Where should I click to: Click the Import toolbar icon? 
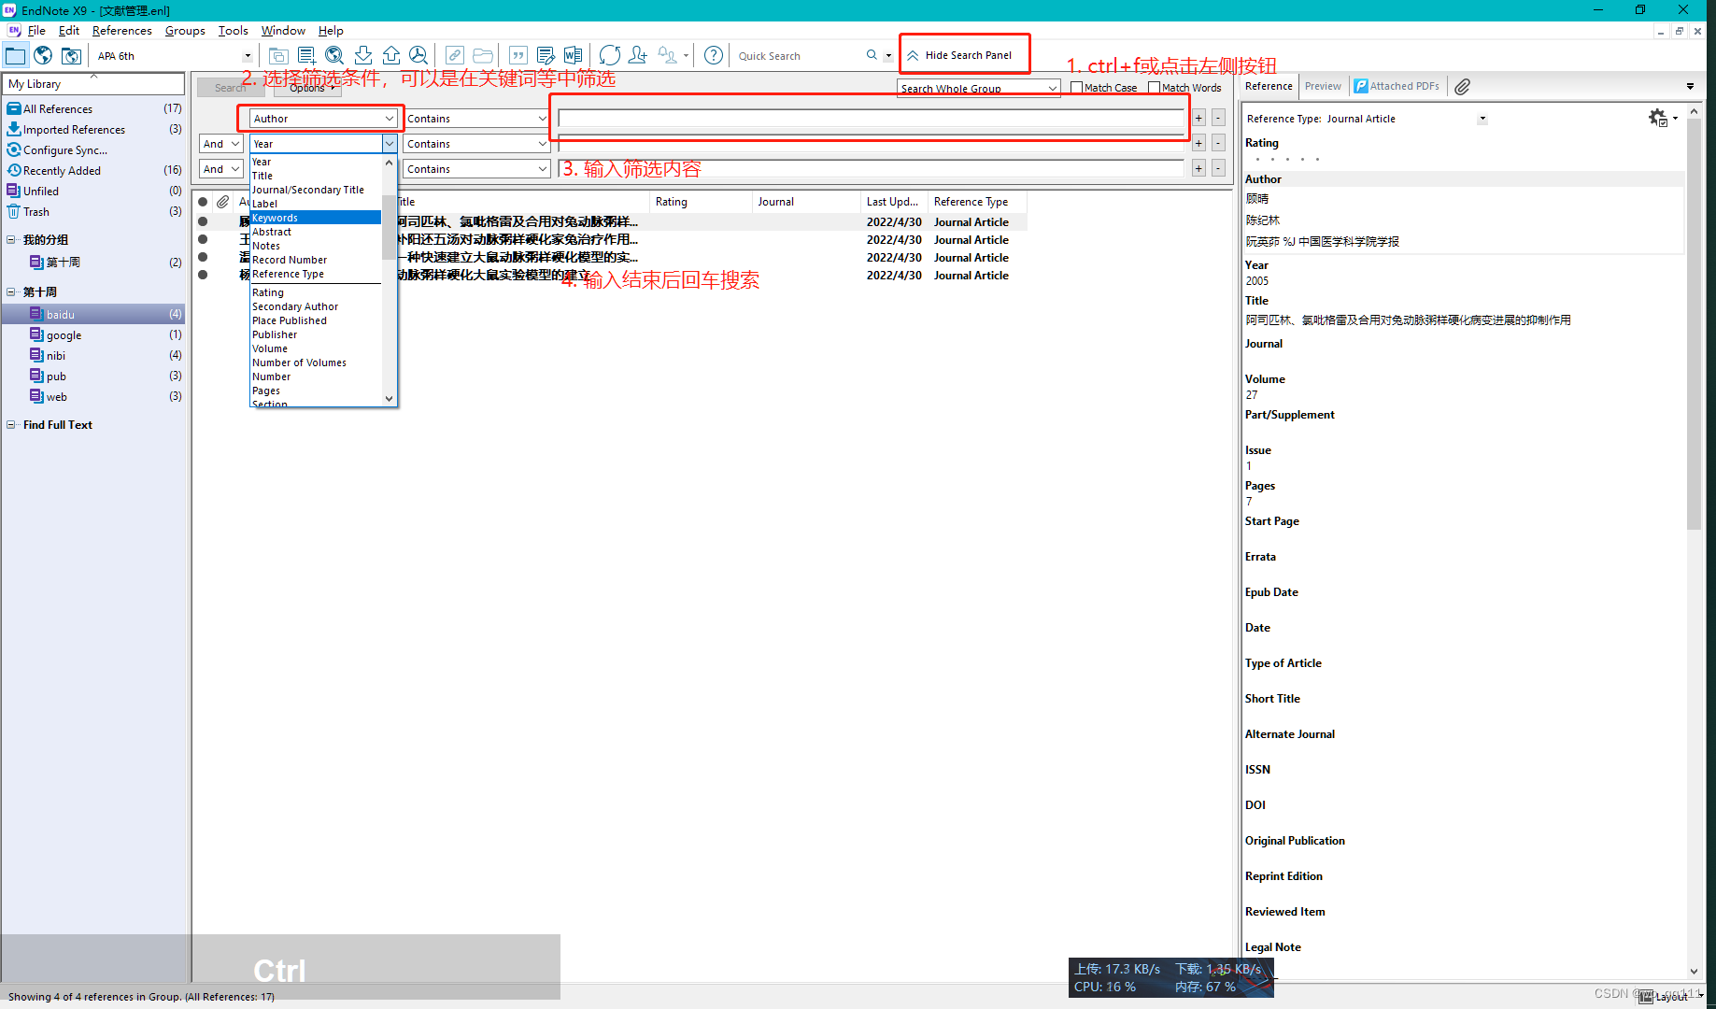point(363,56)
